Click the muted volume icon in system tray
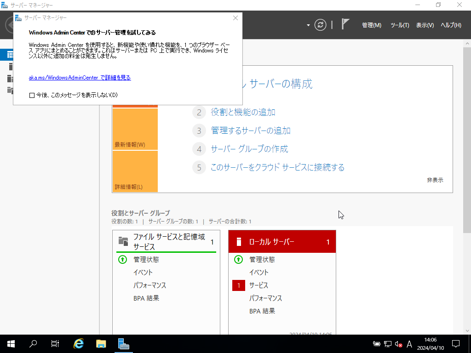Image resolution: width=471 pixels, height=353 pixels. click(x=399, y=344)
